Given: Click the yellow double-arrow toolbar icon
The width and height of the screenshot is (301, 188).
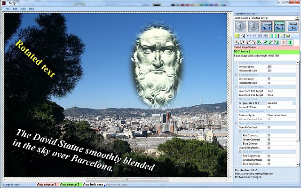Looking at the screenshot, I should click(x=287, y=36).
